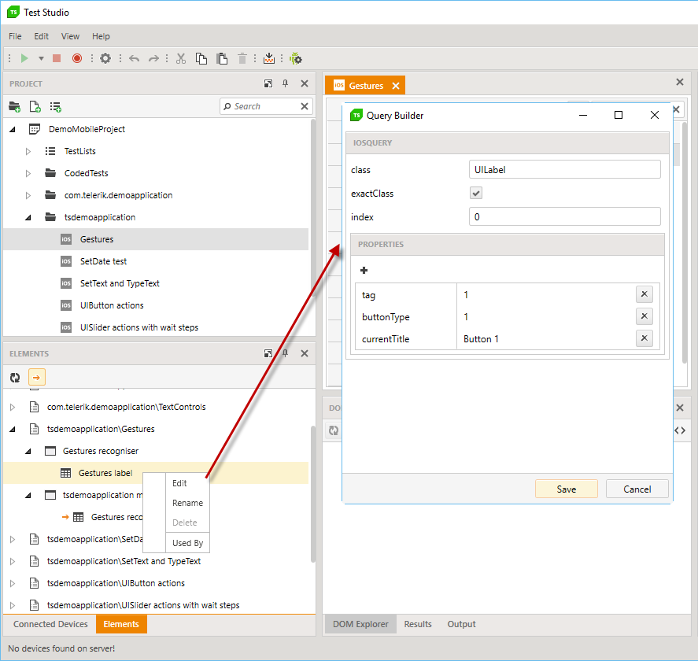Redo the action in the toolbar

[153, 58]
